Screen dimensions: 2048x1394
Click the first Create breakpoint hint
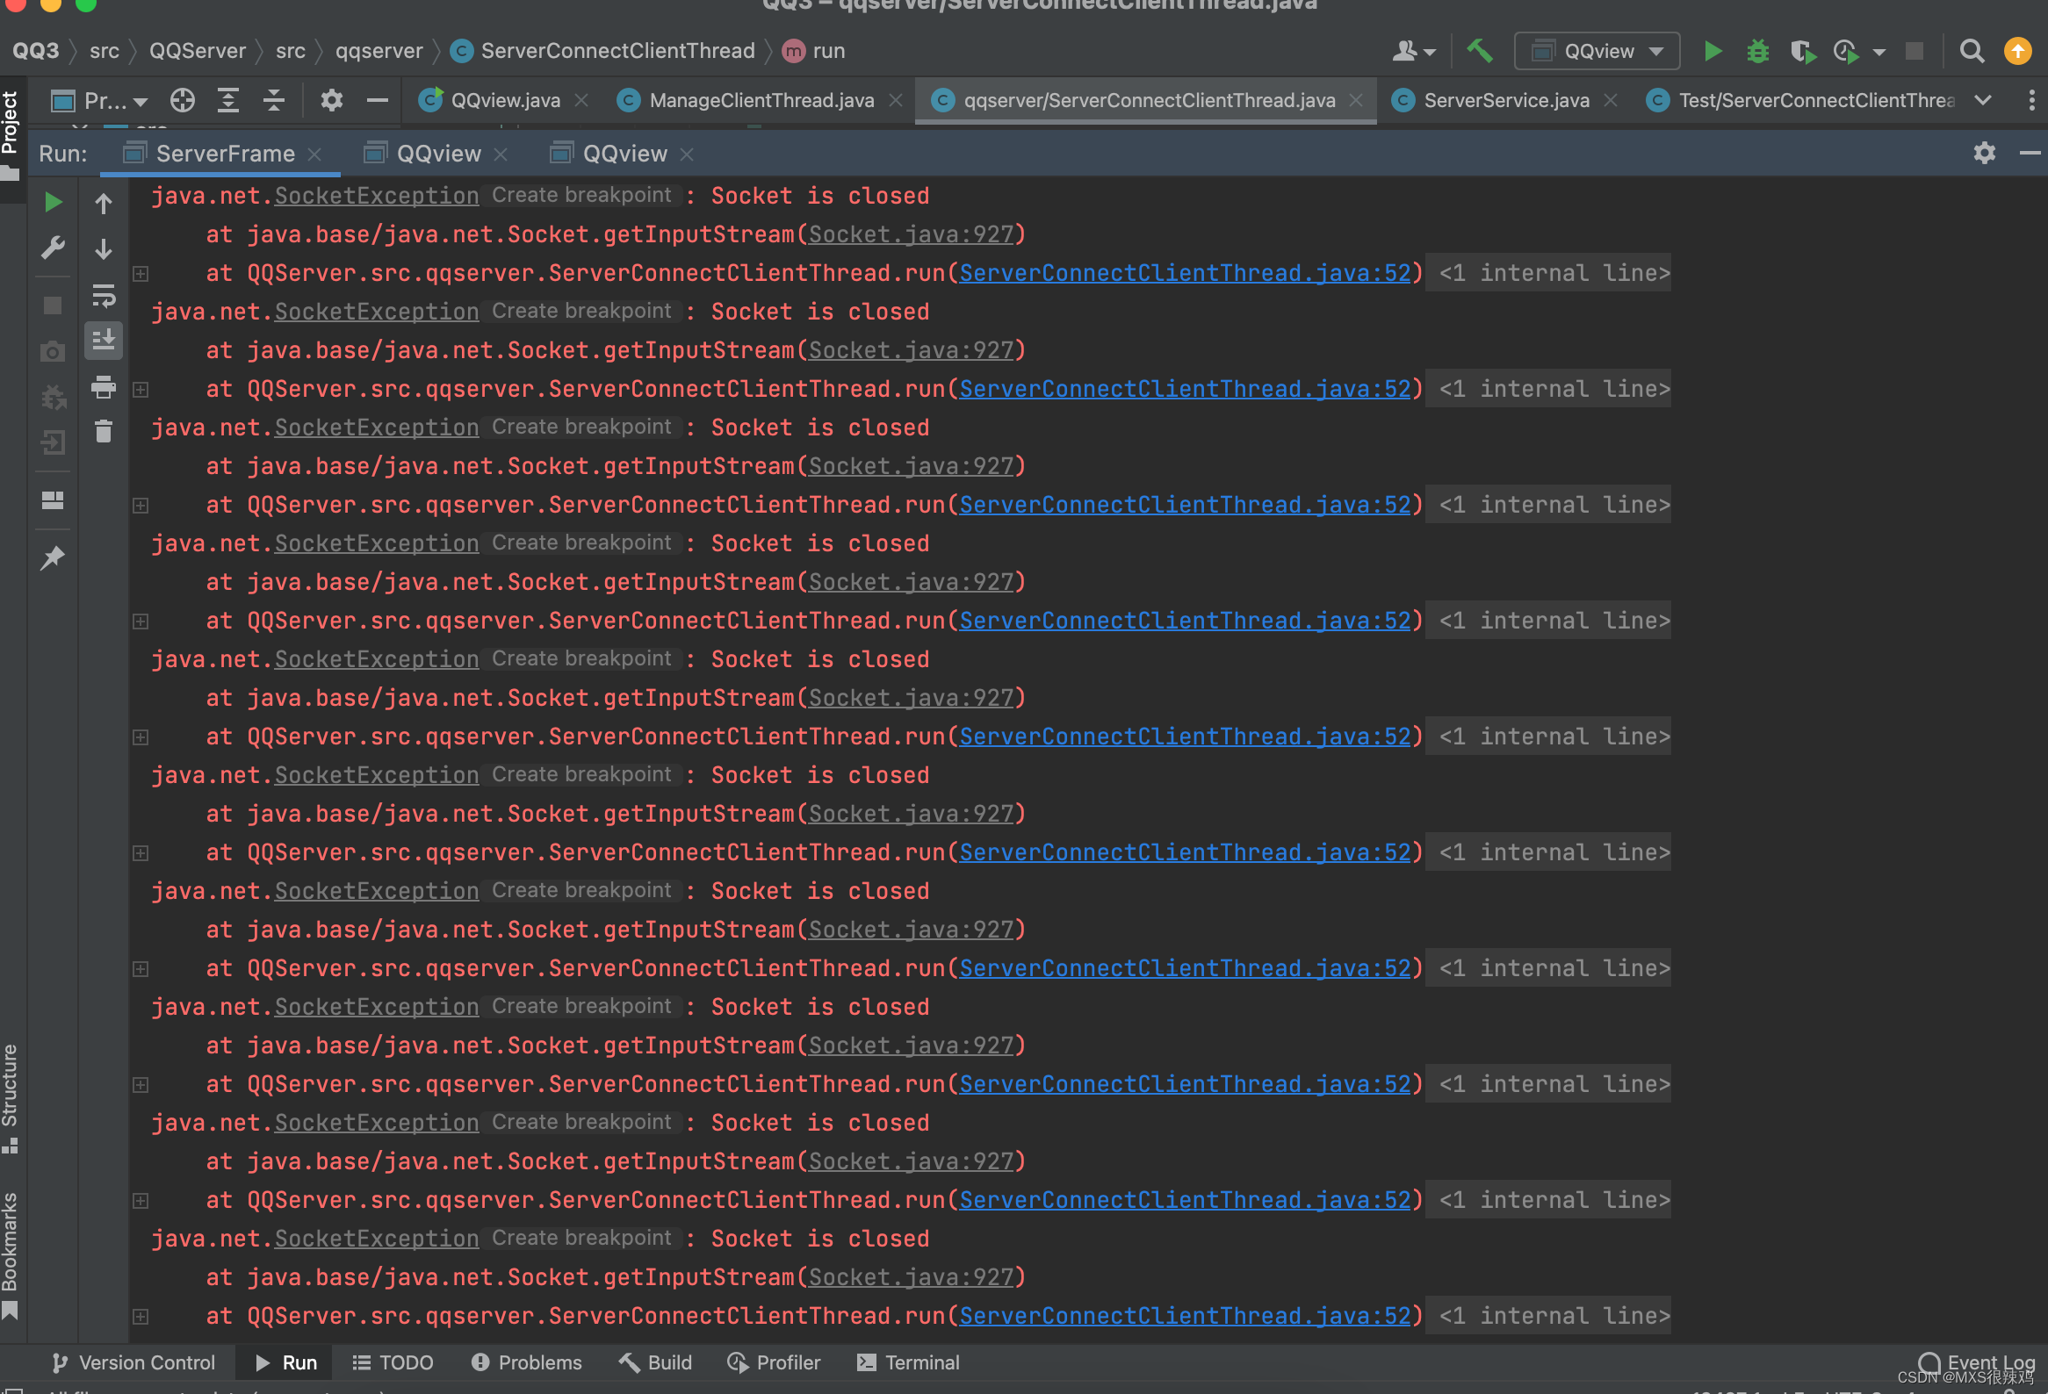pyautogui.click(x=581, y=196)
